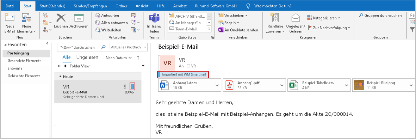Delete the message with Löschen
The width and height of the screenshot is (416, 139).
click(x=61, y=21)
